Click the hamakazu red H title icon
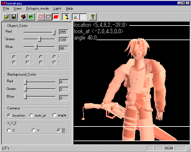 4,3
